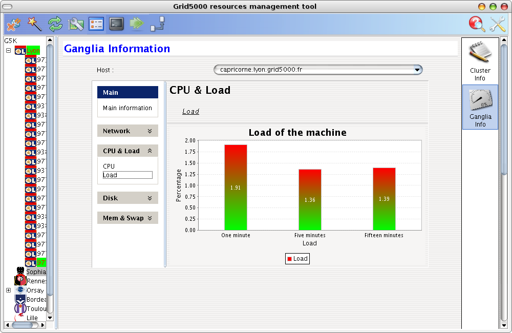Select the Sophia site in tree
The image size is (512, 333).
(36, 272)
